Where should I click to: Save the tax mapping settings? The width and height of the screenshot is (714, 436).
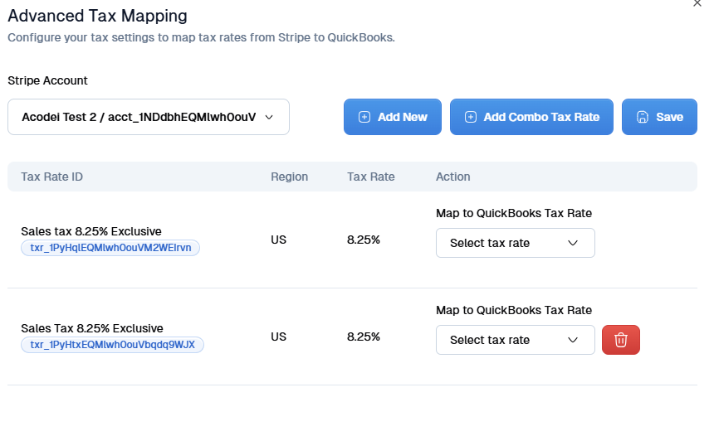coord(659,117)
